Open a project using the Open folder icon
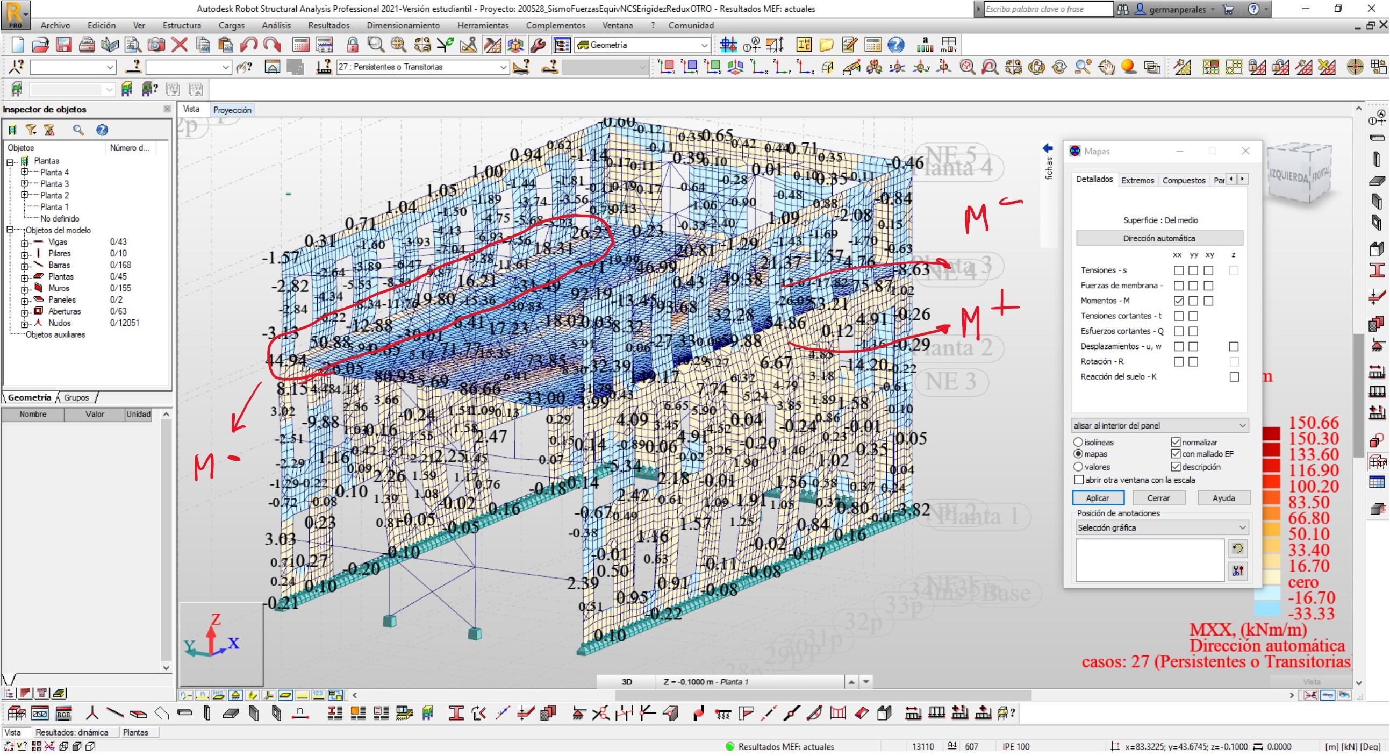 coord(40,45)
